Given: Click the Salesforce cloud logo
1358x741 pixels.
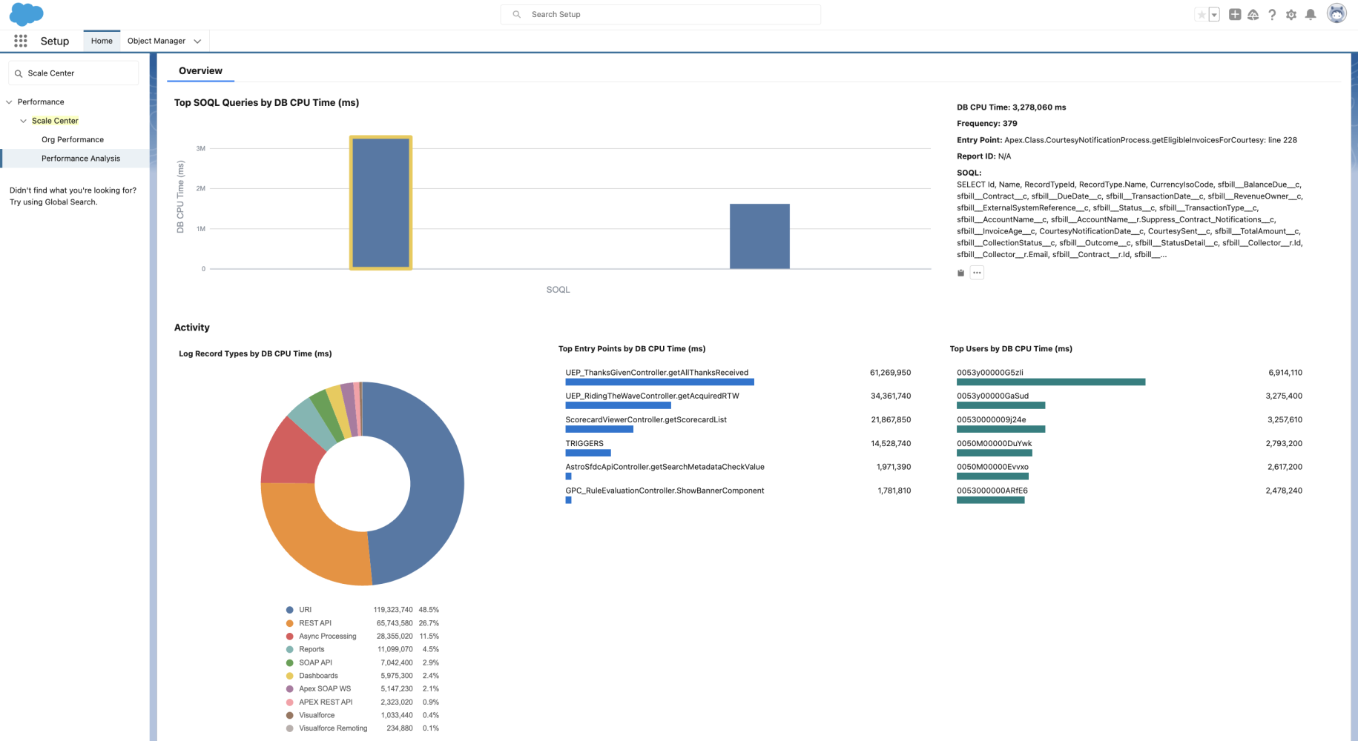Looking at the screenshot, I should click(x=26, y=14).
